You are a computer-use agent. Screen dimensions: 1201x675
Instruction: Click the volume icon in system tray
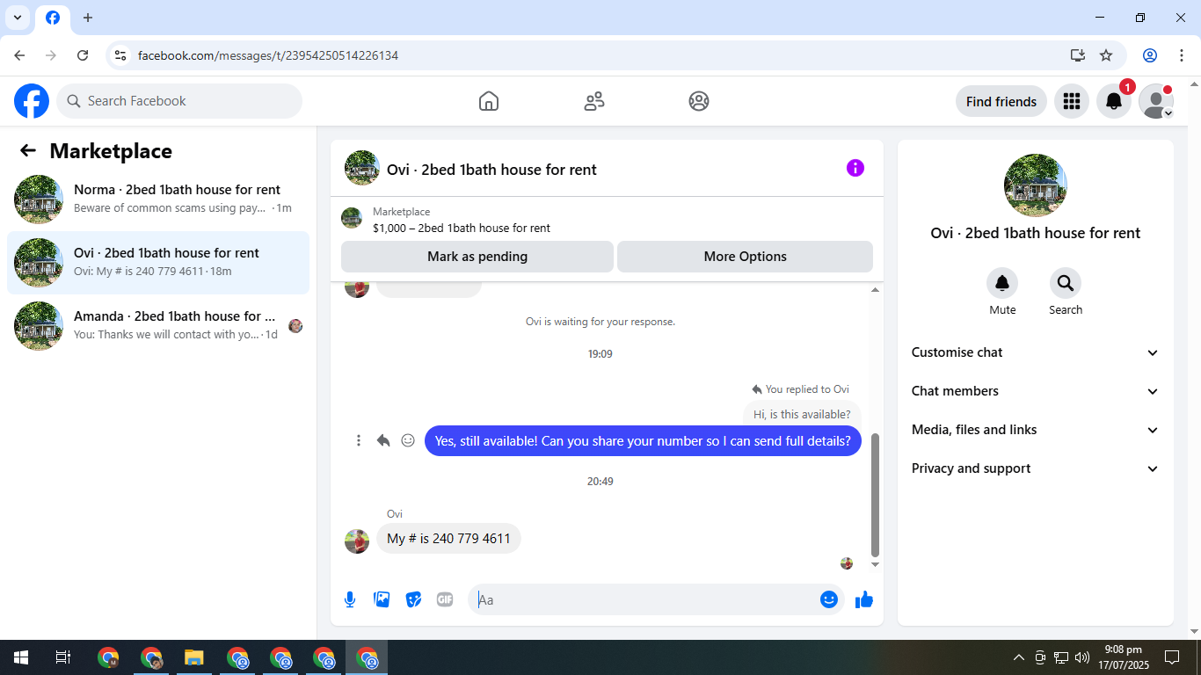point(1082,657)
